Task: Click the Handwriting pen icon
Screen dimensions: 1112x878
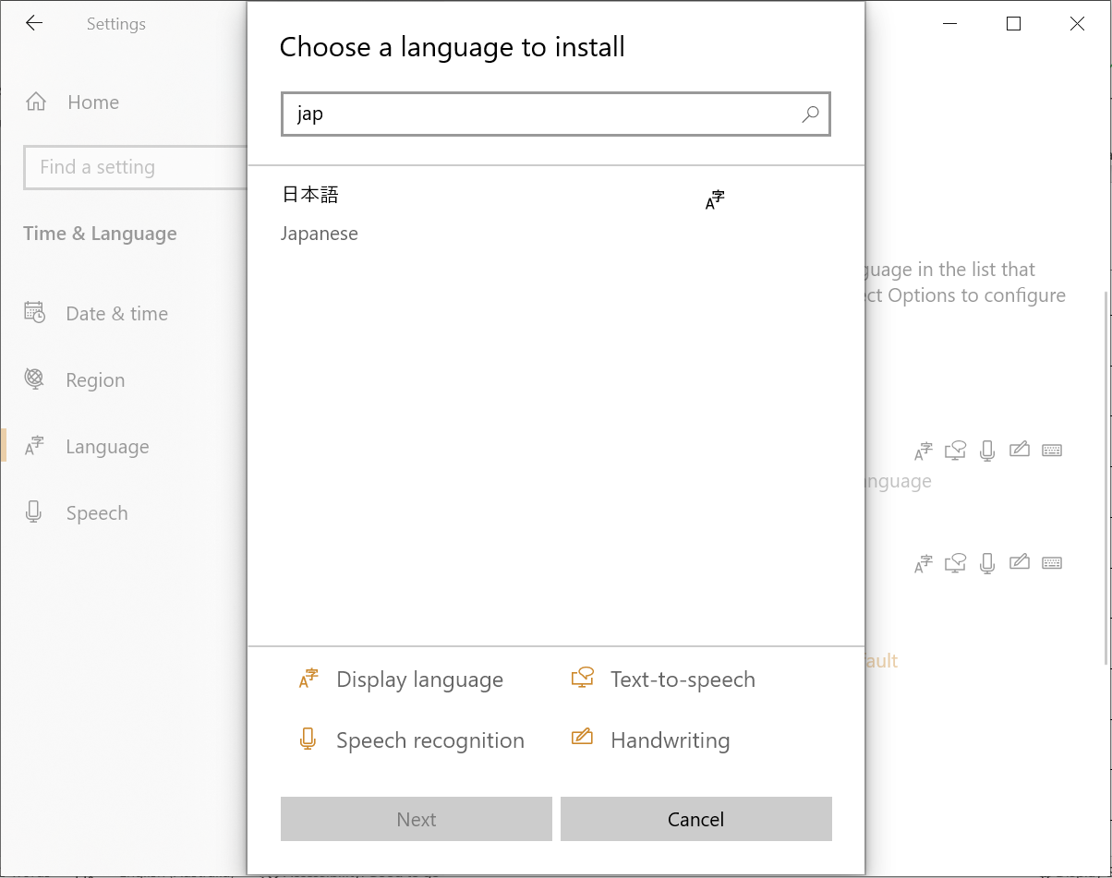Action: point(582,739)
